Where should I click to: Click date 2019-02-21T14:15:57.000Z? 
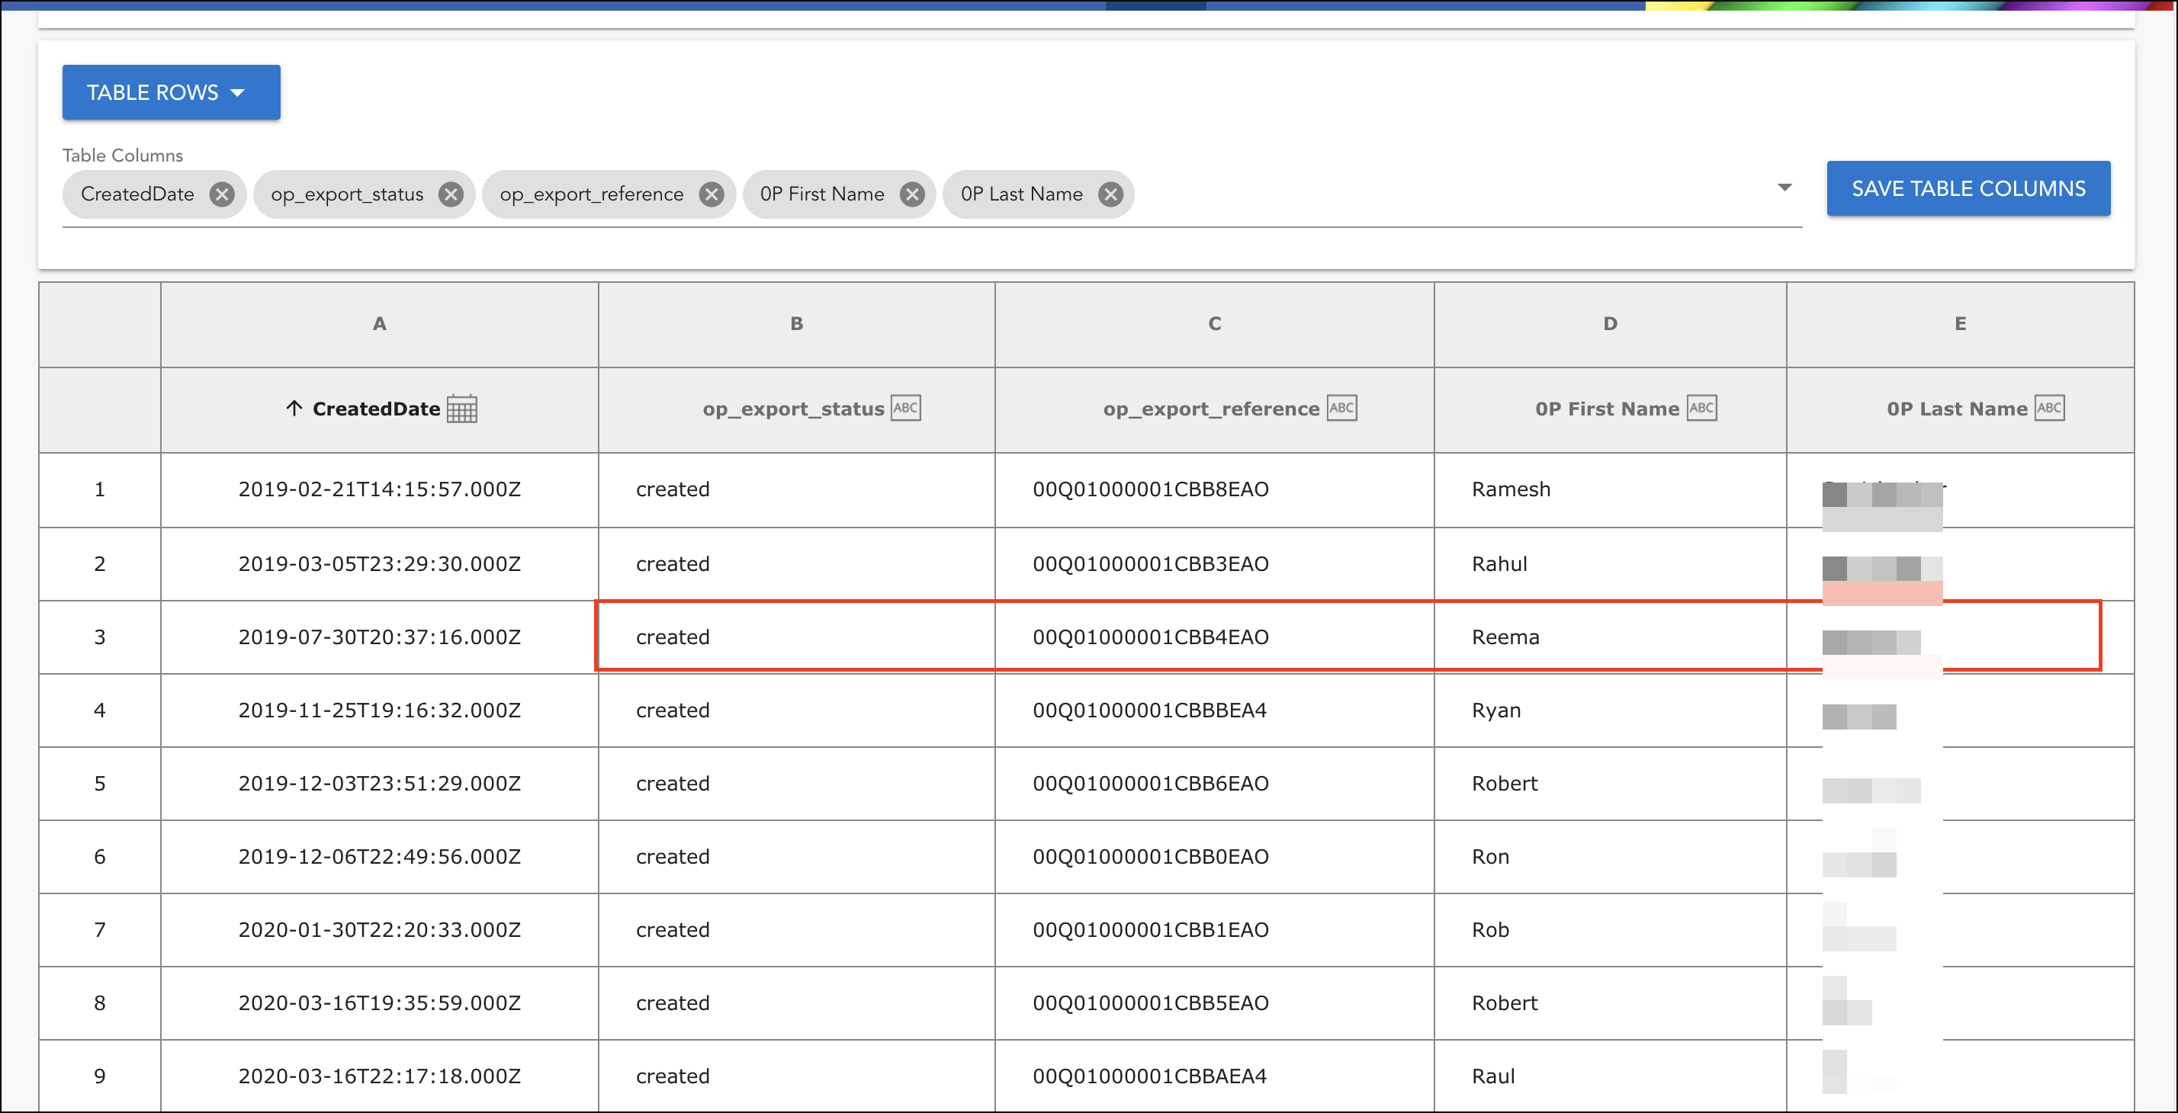pyautogui.click(x=380, y=489)
